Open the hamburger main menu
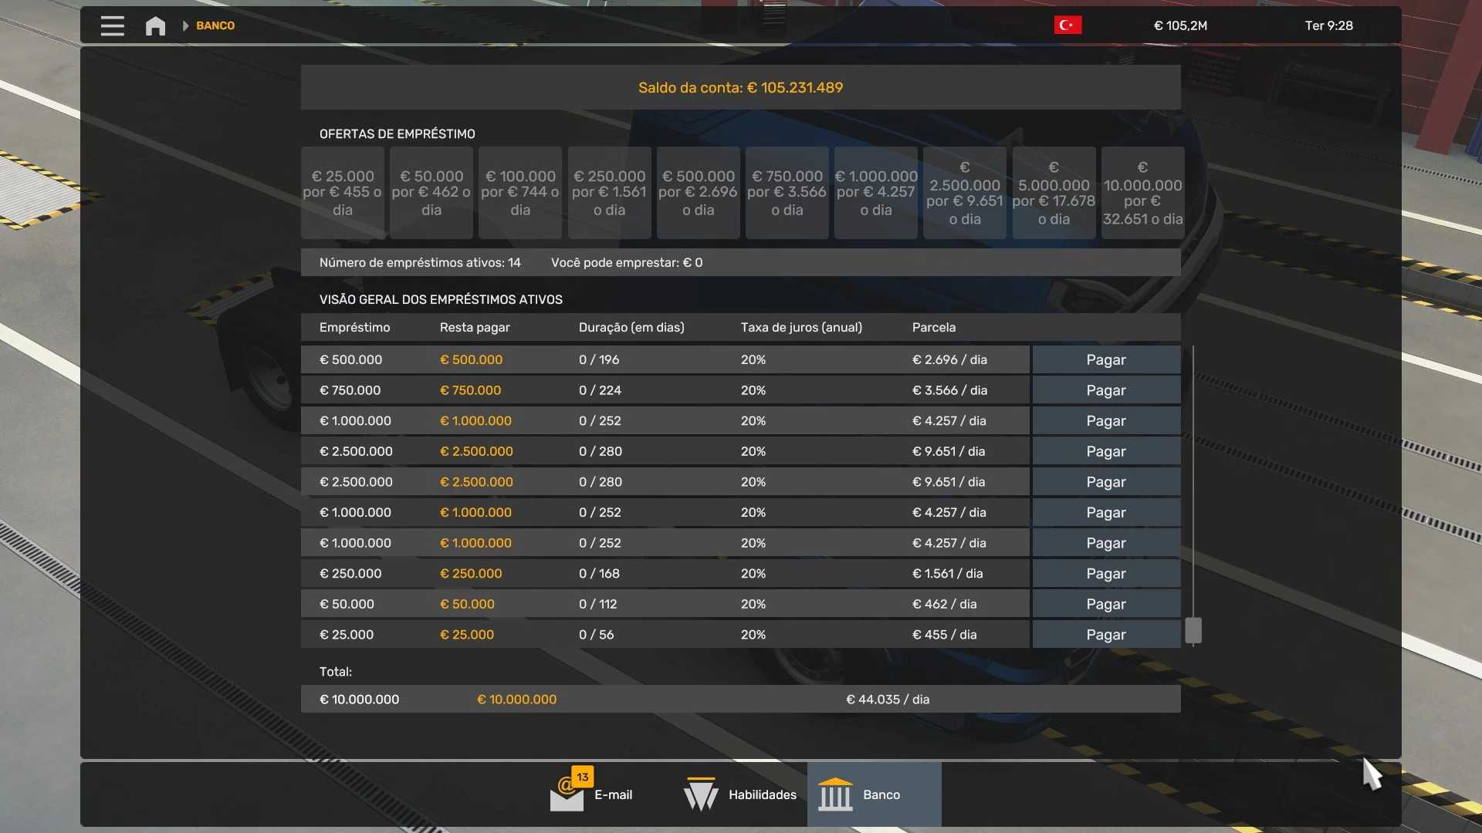This screenshot has height=833, width=1482. click(112, 25)
